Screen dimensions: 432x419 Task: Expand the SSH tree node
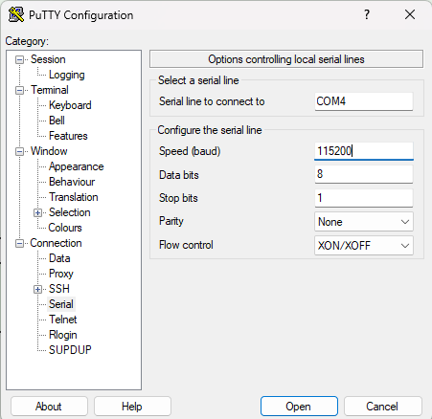click(x=37, y=289)
